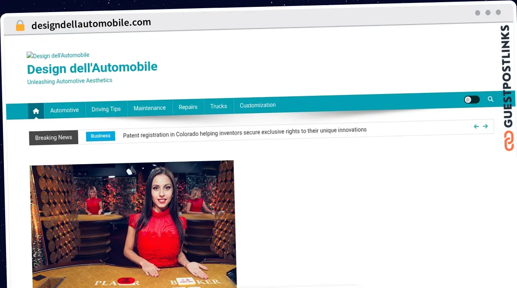This screenshot has height=288, width=517.
Task: Open the search magnifier icon
Action: [490, 99]
